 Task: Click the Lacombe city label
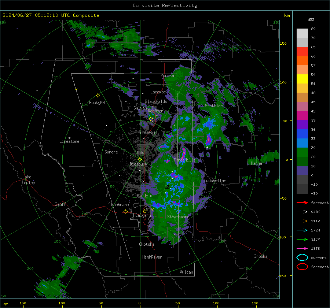[x=158, y=92]
